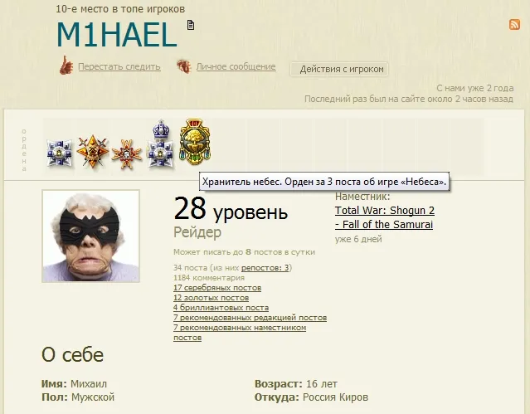Image resolution: width=530 pixels, height=414 pixels.
Task: Open 7 рекомендованных редакцией постов link
Action: tap(250, 318)
